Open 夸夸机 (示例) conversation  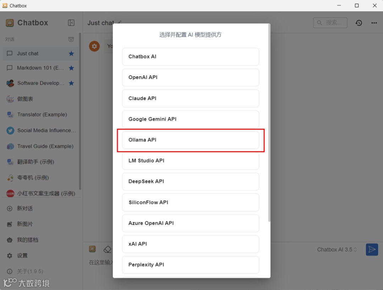click(x=40, y=178)
